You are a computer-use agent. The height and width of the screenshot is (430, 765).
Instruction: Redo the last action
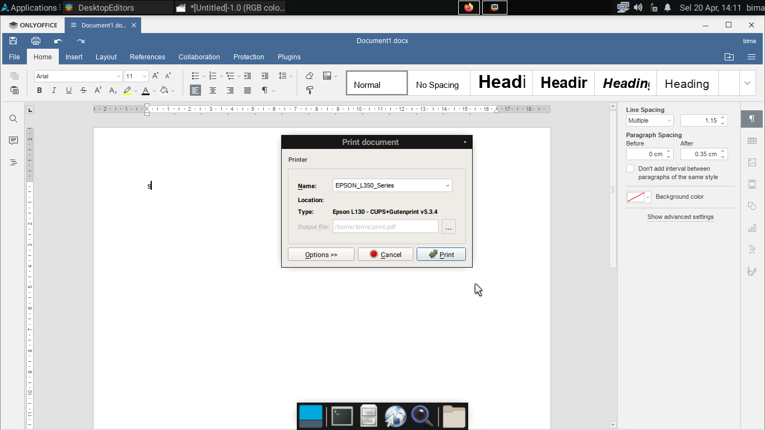pos(81,41)
